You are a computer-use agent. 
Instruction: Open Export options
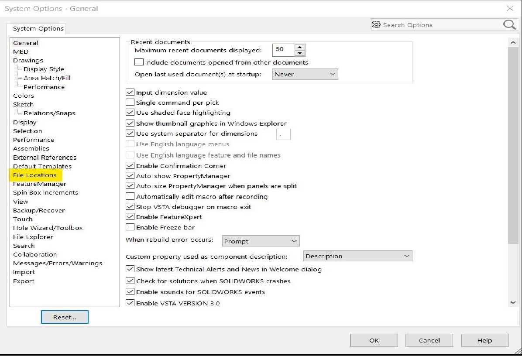click(x=23, y=281)
